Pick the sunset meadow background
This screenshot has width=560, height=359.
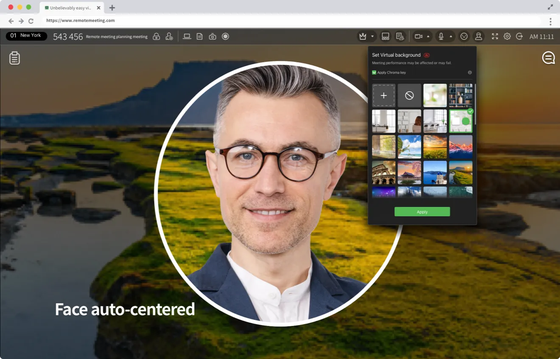coord(435,147)
